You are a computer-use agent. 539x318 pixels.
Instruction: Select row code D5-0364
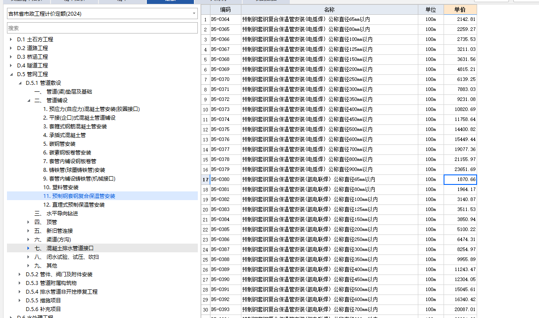coord(225,20)
